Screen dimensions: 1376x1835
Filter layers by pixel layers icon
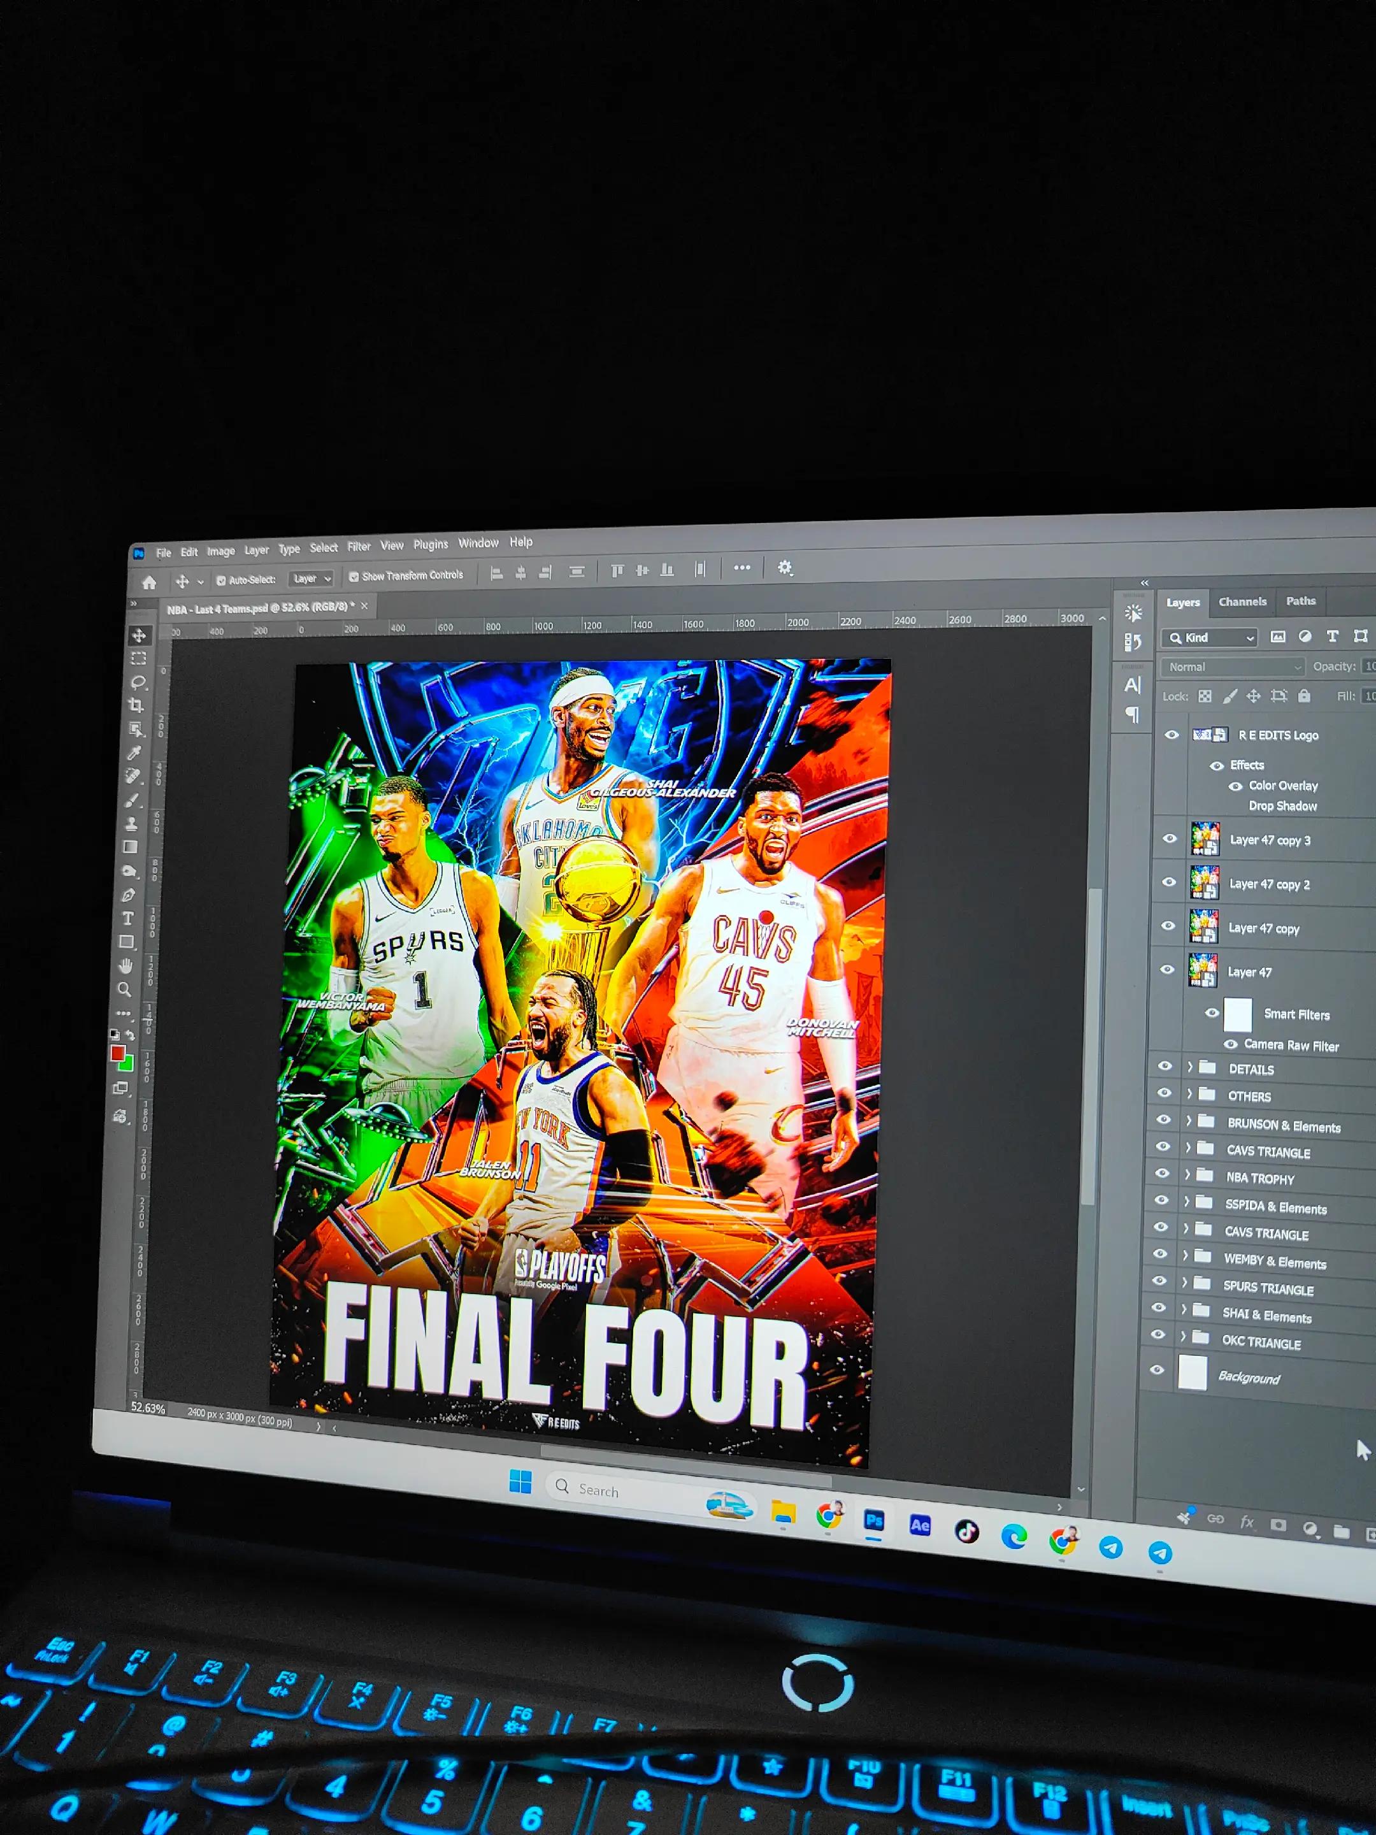(x=1278, y=637)
